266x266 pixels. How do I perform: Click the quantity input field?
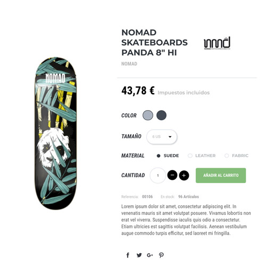[158, 176]
